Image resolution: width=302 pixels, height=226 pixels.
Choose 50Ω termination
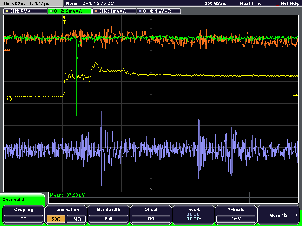[x=56, y=219]
